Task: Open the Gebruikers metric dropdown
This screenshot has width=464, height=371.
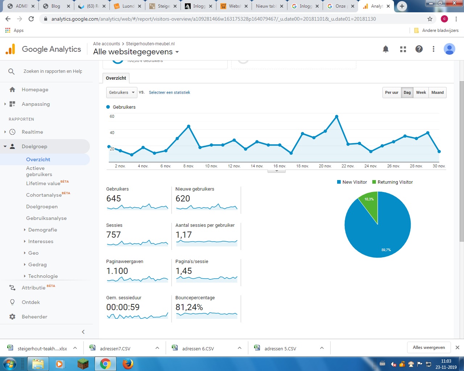Action: point(122,92)
